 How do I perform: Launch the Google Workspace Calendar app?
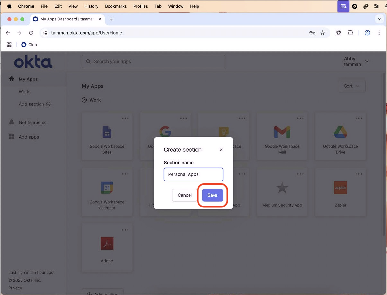tap(107, 192)
